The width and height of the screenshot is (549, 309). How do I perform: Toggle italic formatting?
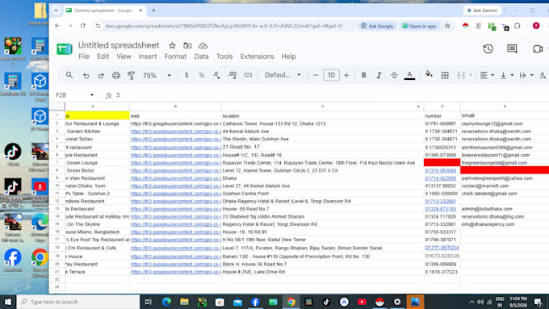click(379, 75)
